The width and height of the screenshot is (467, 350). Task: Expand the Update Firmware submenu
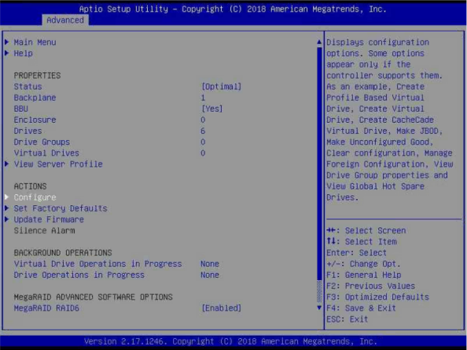[49, 219]
